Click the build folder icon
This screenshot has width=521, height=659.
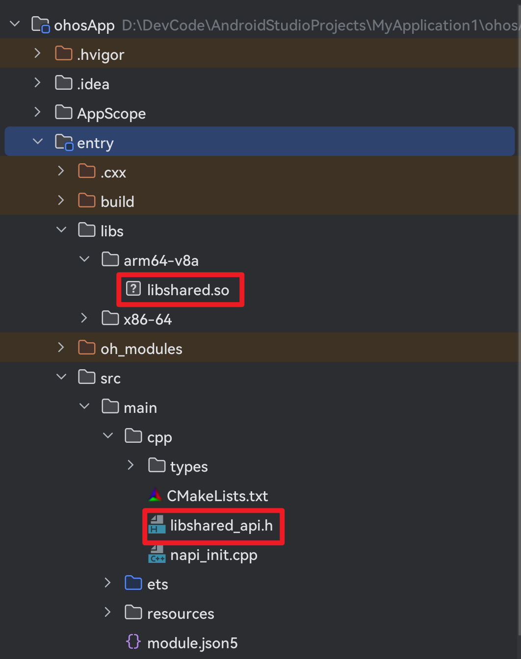click(x=87, y=200)
